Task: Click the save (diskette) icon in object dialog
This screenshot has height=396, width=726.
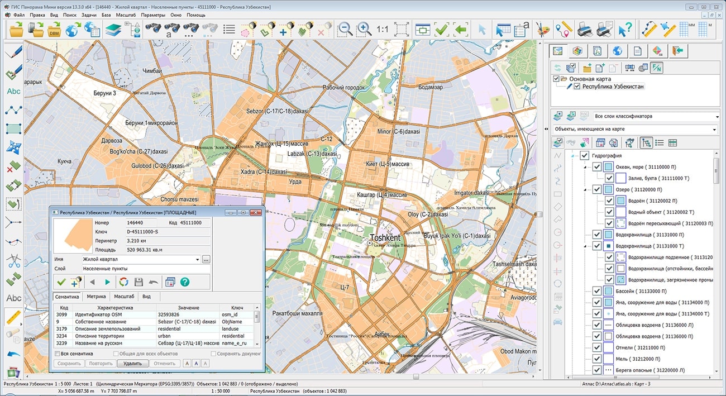Action: [x=138, y=282]
